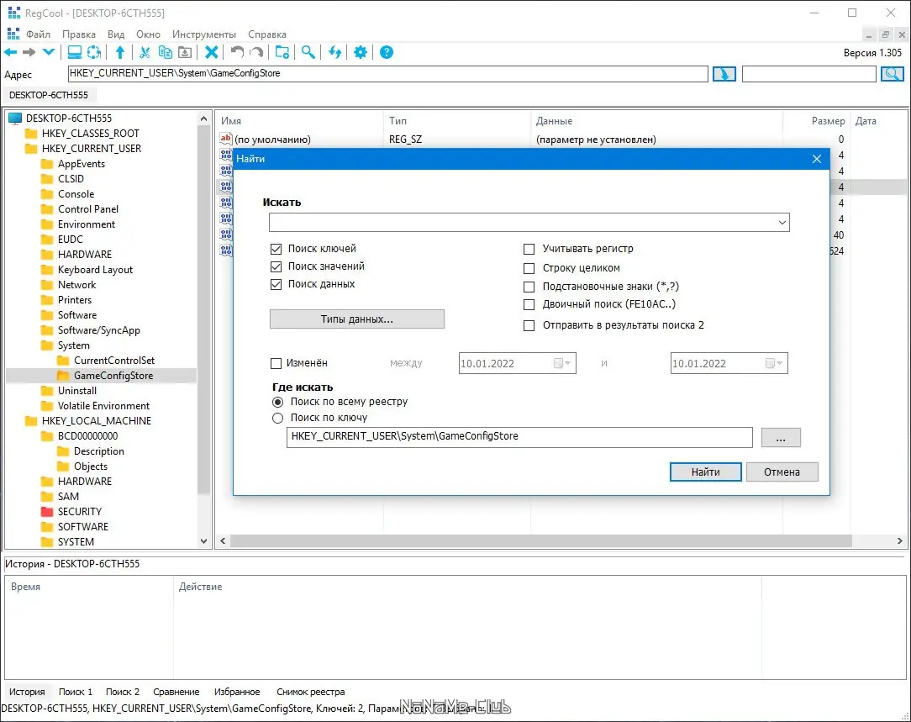Click the scissors cut icon
Screen dimensions: 911x722
pos(145,52)
